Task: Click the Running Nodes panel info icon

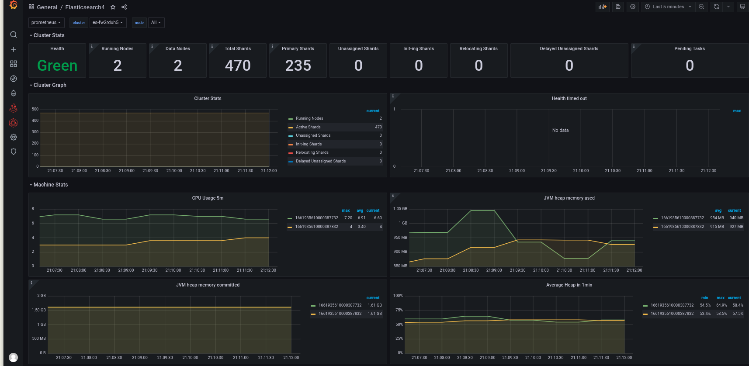Action: 92,46
